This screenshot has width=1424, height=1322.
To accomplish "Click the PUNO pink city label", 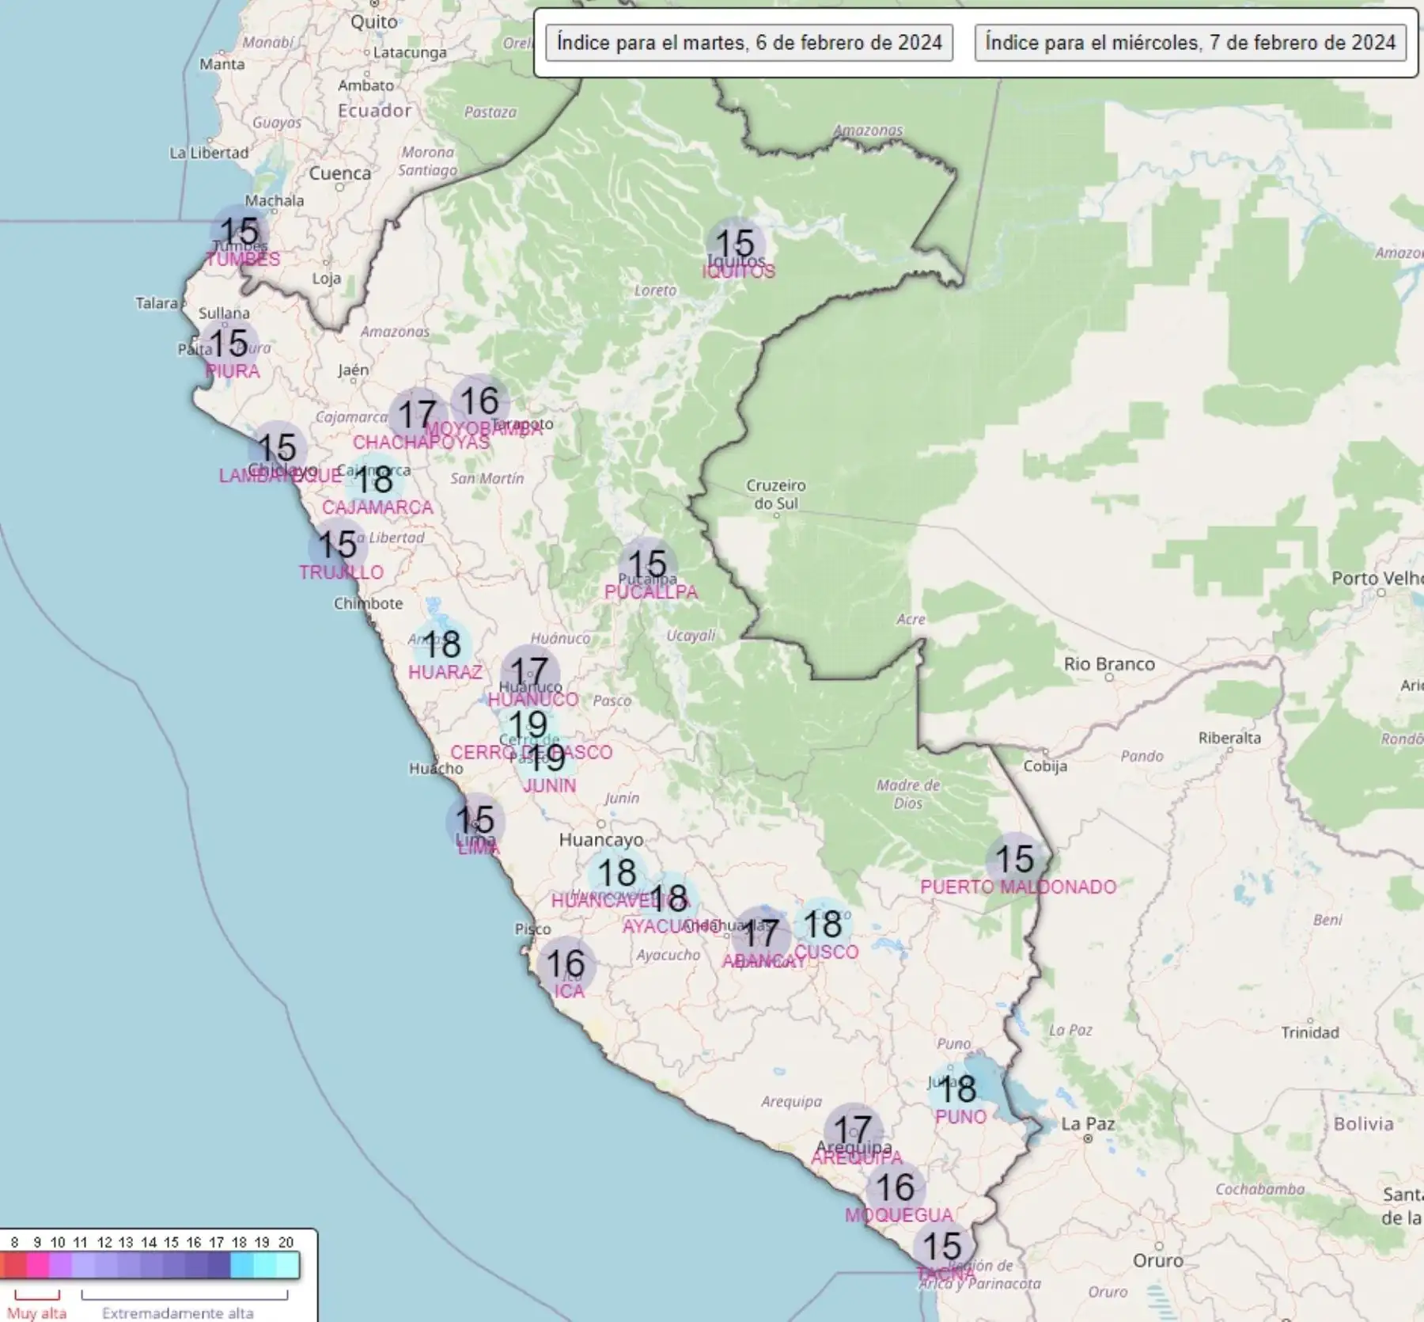I will point(960,1118).
